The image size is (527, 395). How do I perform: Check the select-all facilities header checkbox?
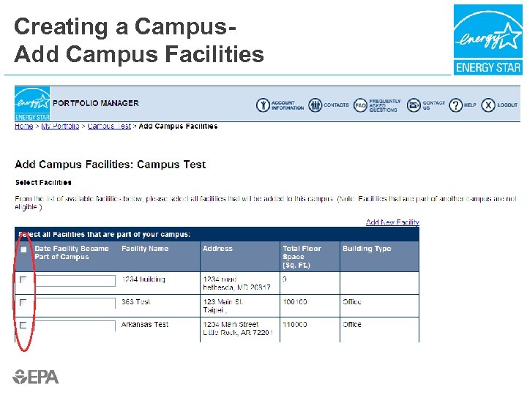[23, 249]
